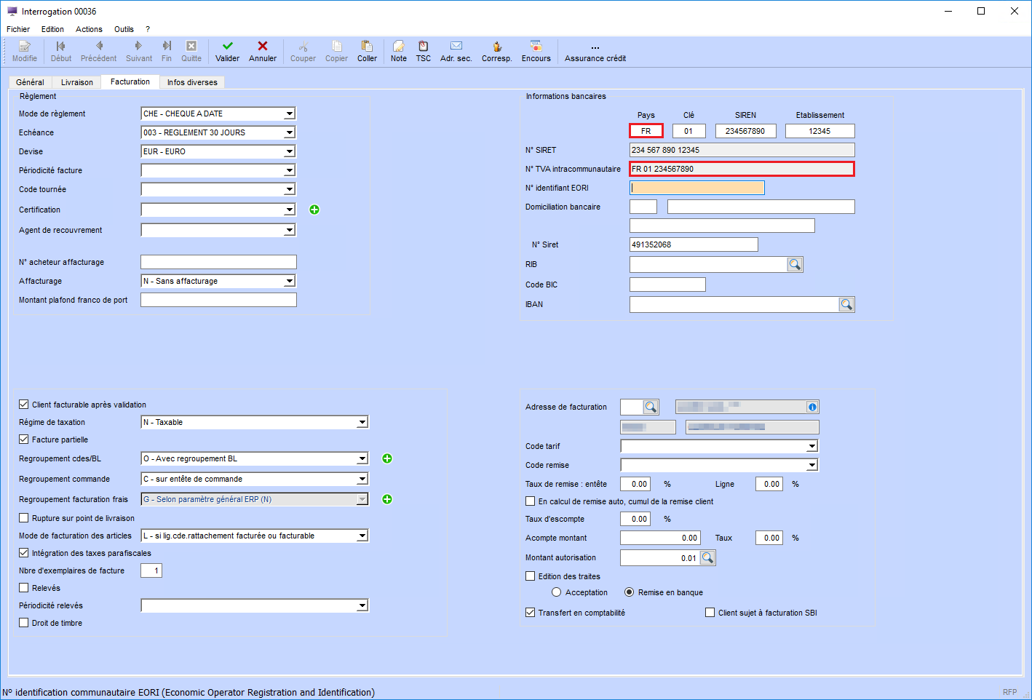The image size is (1032, 700).
Task: Enable Edition des traites checkbox
Action: [531, 576]
